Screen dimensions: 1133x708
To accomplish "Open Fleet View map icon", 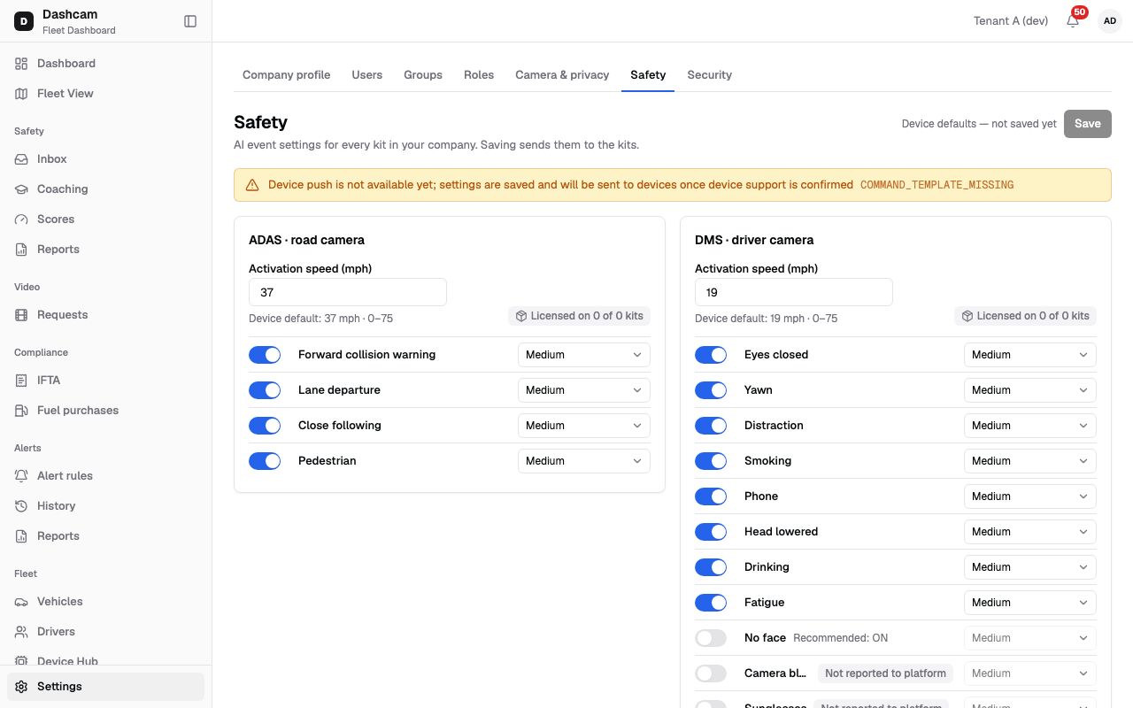I will pos(21,94).
